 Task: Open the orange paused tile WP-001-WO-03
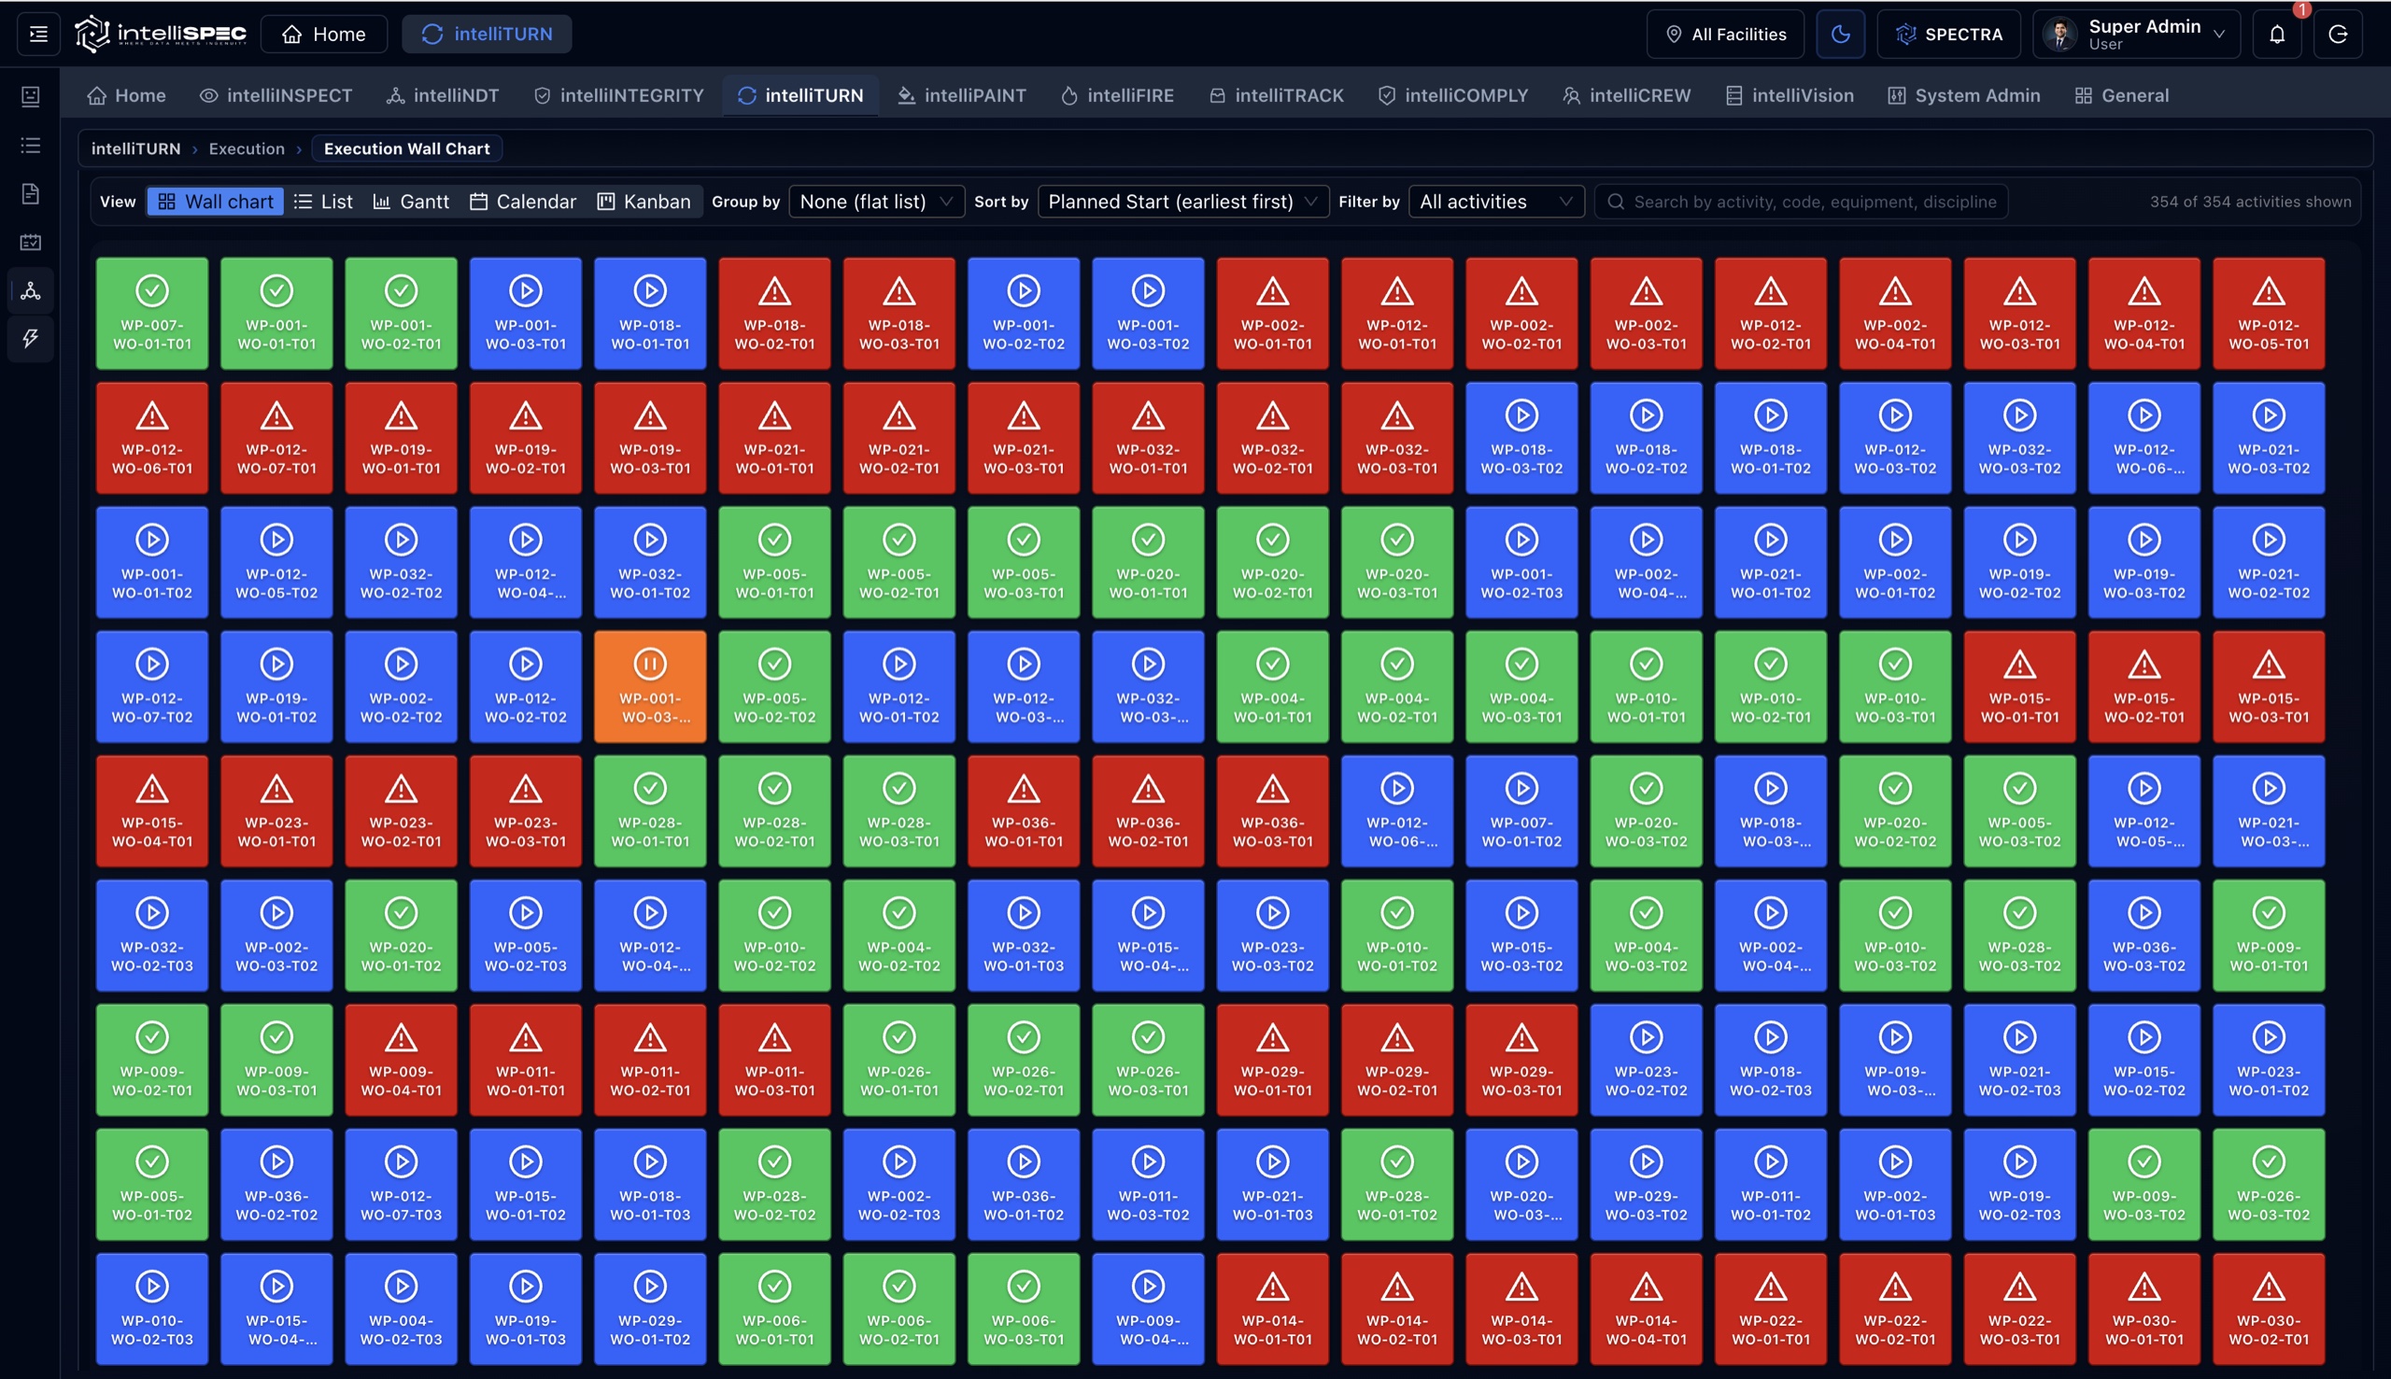(650, 686)
